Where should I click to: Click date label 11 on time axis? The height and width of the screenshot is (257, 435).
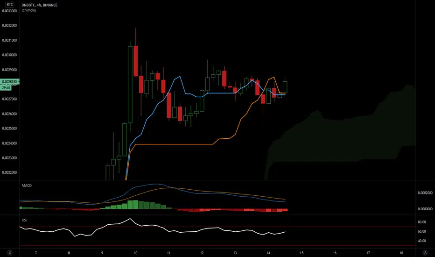coord(168,253)
